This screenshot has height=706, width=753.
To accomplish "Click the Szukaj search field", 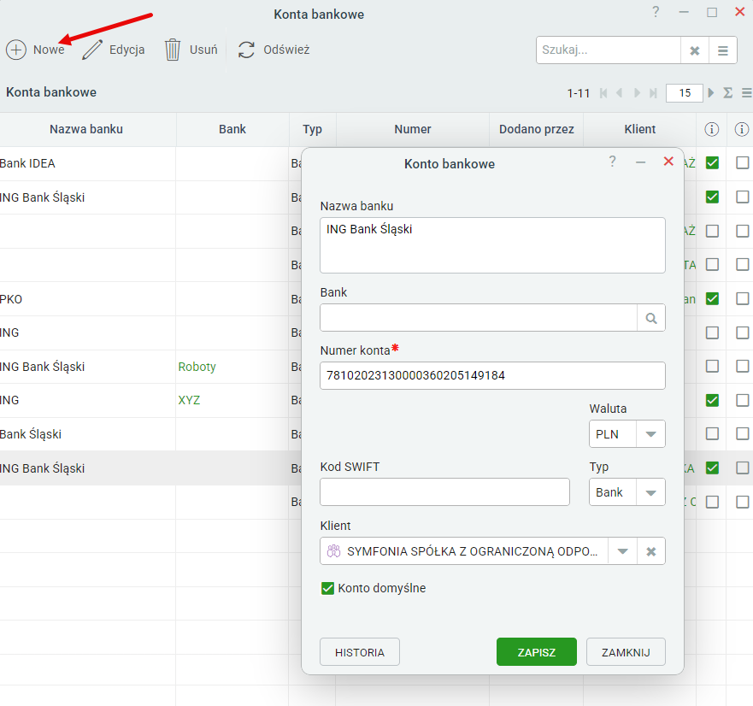I will [x=609, y=50].
